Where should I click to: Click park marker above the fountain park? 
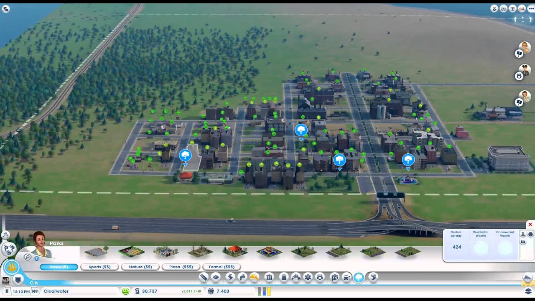coord(408,160)
